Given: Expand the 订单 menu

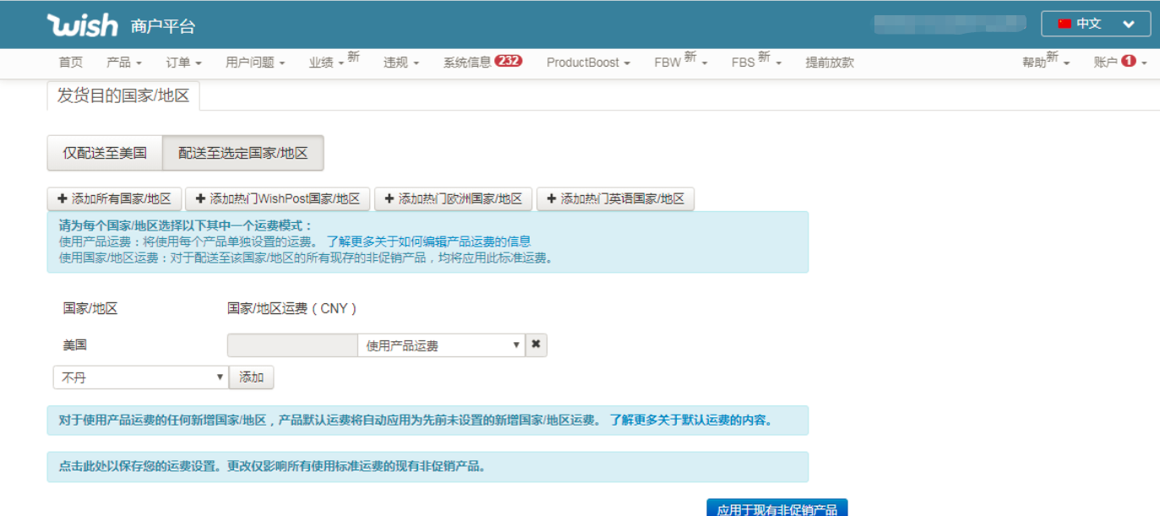Looking at the screenshot, I should pyautogui.click(x=183, y=62).
